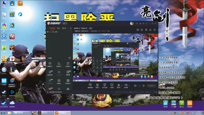Click the unlock padlock icon above preview

pos(142,30)
